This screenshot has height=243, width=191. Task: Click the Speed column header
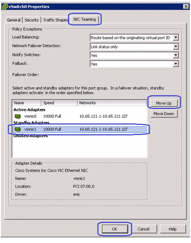(x=59, y=103)
